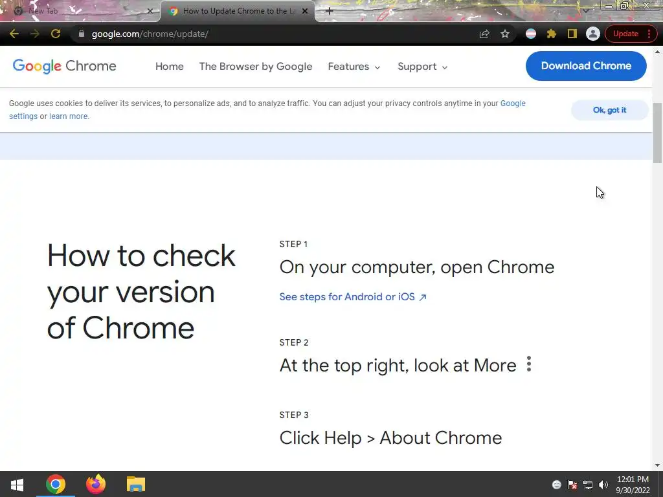
Task: Open the Windows Start menu
Action: pyautogui.click(x=17, y=484)
